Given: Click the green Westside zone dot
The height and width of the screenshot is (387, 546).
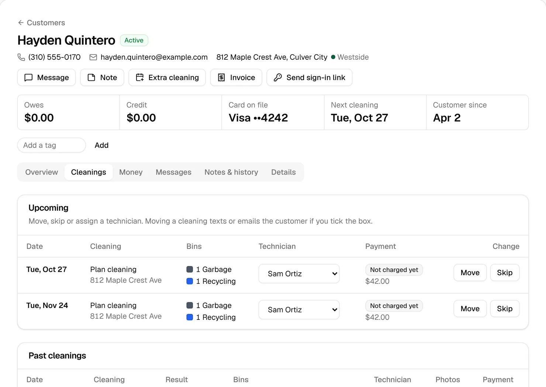Looking at the screenshot, I should coord(333,57).
